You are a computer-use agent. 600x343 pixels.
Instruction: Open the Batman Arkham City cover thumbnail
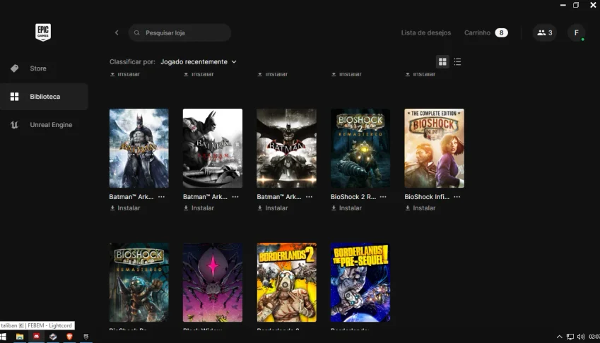[213, 148]
